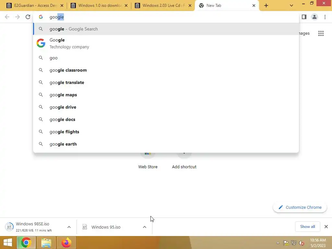Click the address bar containing google
Screen dimensions: 332x249
[x=166, y=17]
